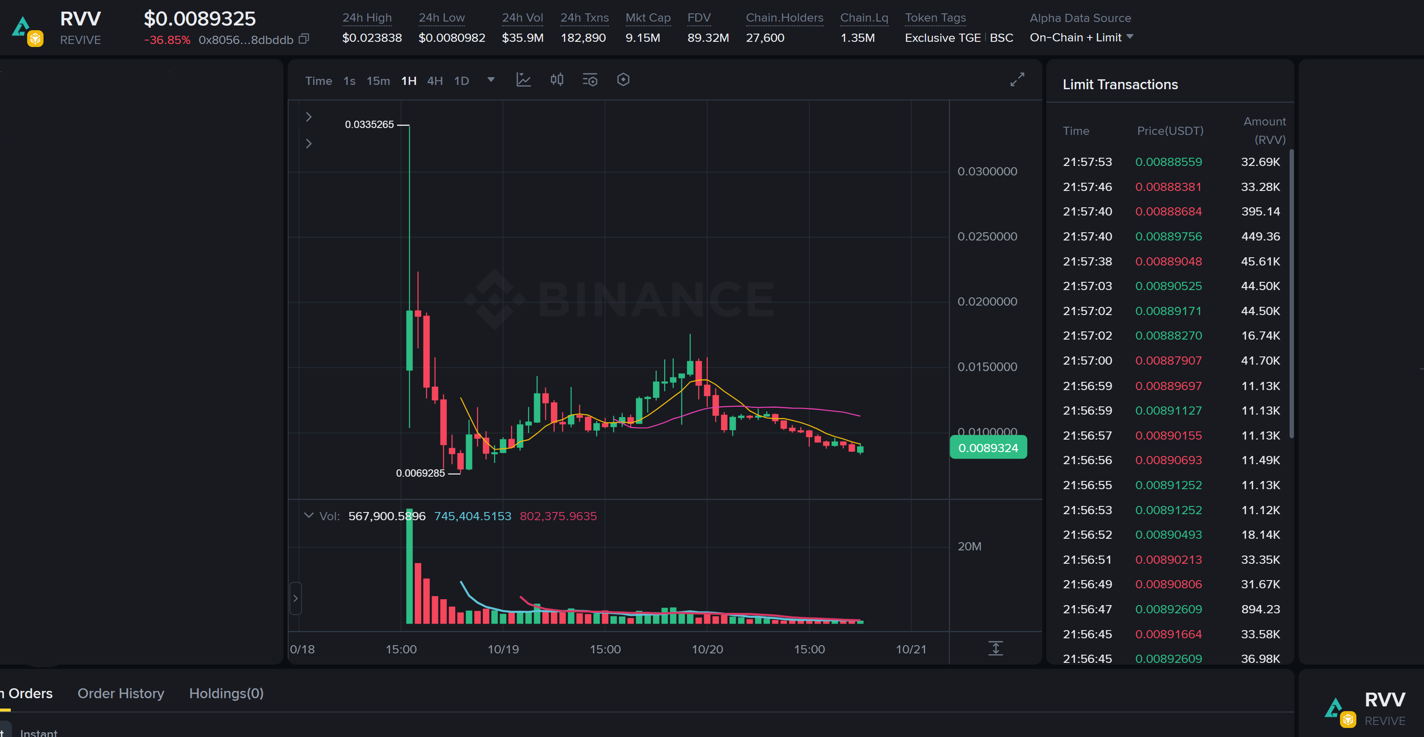1424x737 pixels.
Task: Click the $0.0089325 header price
Action: [x=199, y=19]
